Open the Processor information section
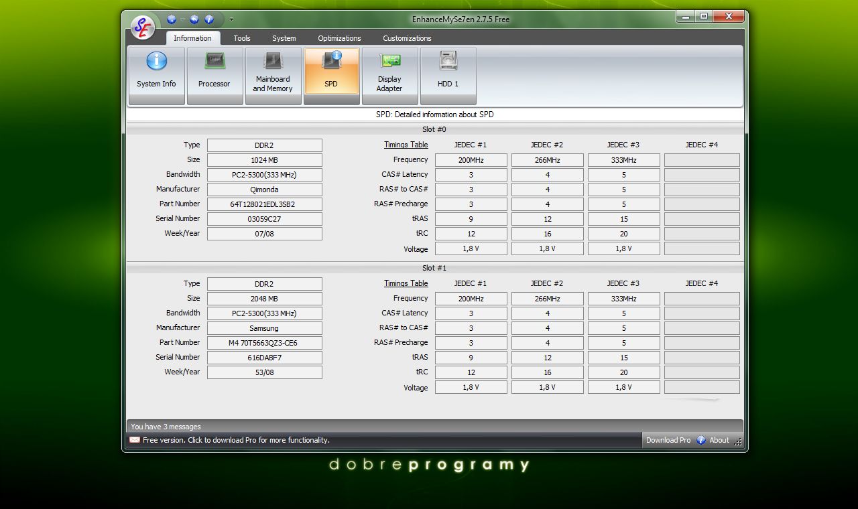This screenshot has height=509, width=858. (214, 76)
